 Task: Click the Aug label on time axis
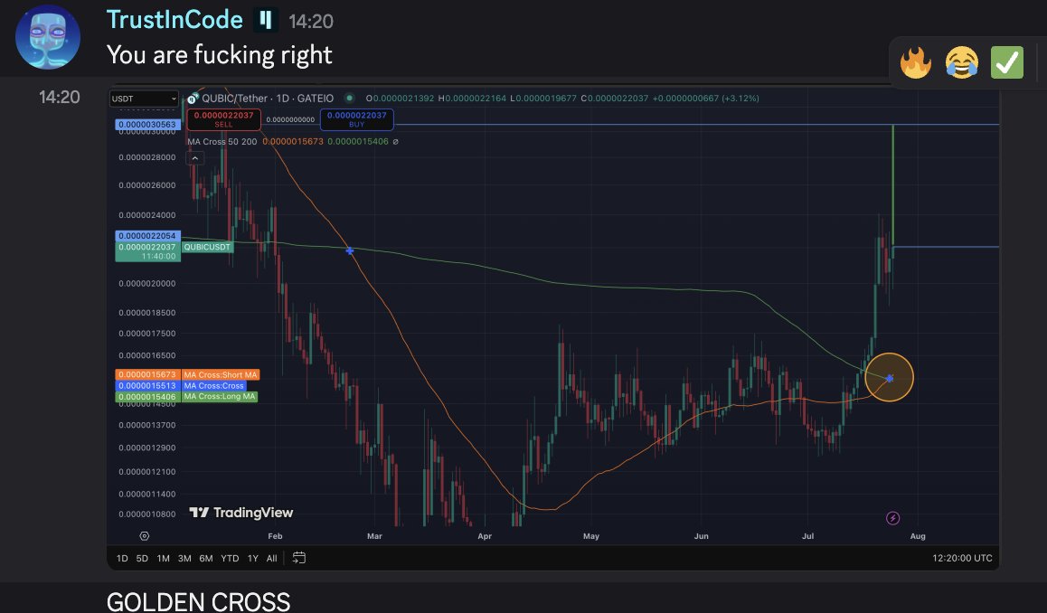pos(918,536)
